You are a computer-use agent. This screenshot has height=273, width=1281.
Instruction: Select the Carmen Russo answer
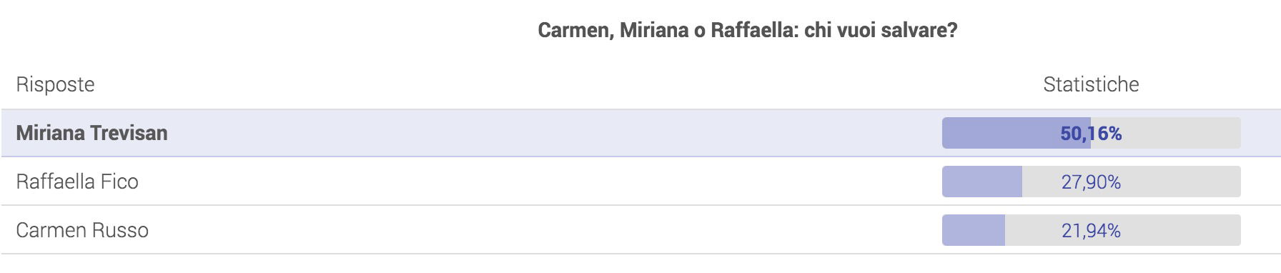pos(82,231)
